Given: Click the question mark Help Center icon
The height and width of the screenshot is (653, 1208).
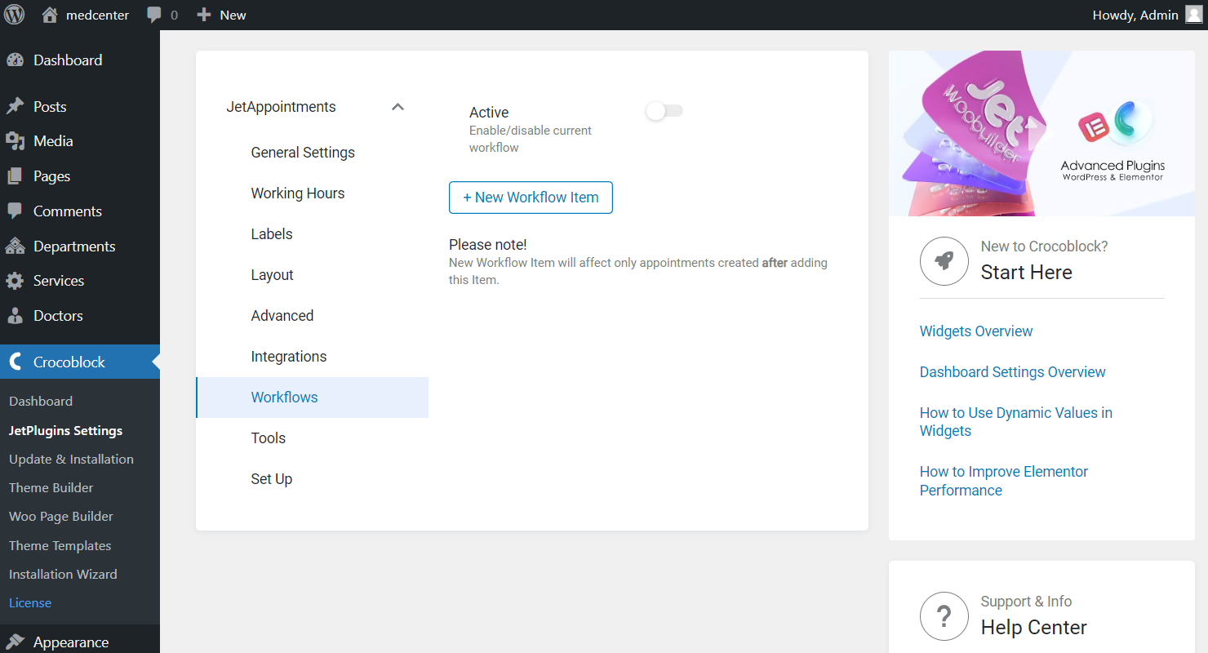Looking at the screenshot, I should [944, 616].
